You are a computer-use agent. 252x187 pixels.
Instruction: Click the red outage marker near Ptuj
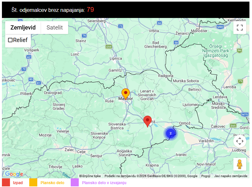tap(148, 121)
